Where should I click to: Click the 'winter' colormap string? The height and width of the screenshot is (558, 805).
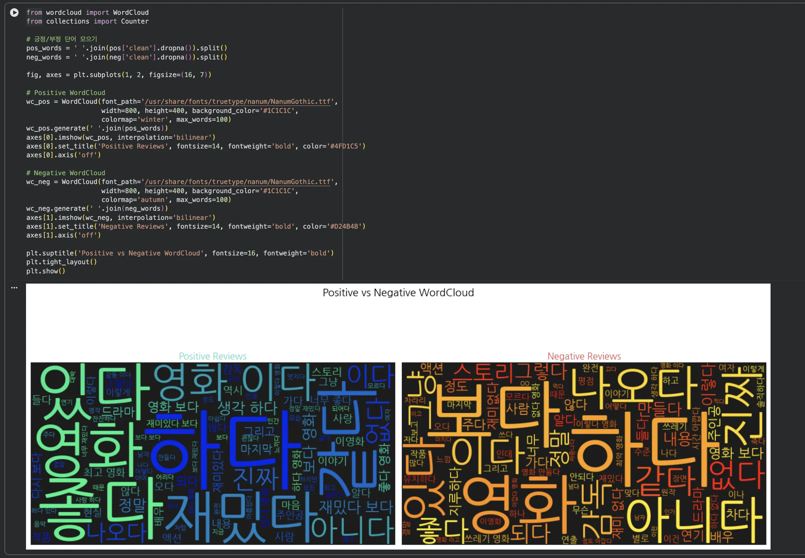[x=152, y=120]
